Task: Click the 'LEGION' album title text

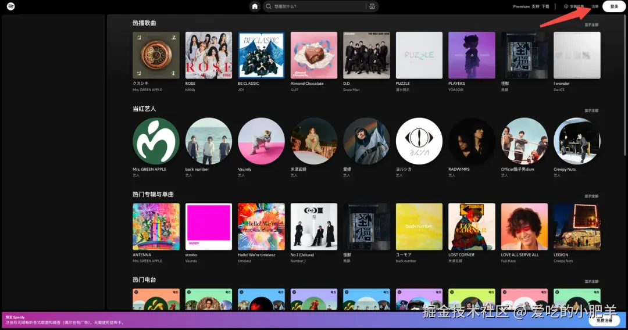Action: pos(561,255)
